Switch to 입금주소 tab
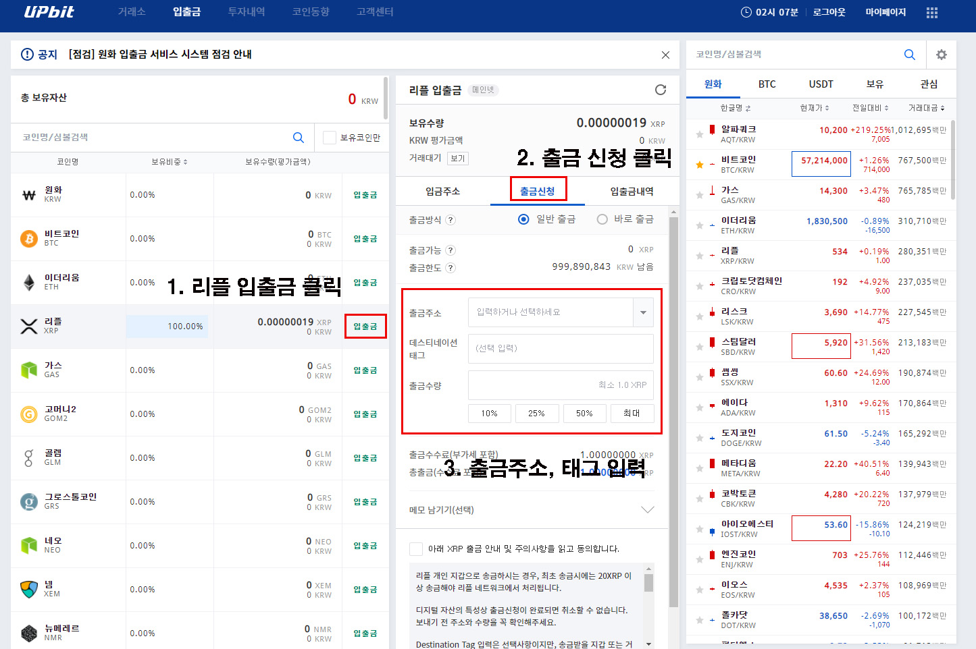This screenshot has width=976, height=649. (x=442, y=192)
